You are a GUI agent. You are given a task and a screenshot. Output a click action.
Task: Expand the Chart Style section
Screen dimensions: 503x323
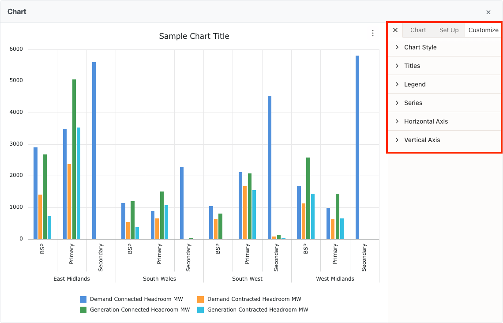pyautogui.click(x=420, y=47)
